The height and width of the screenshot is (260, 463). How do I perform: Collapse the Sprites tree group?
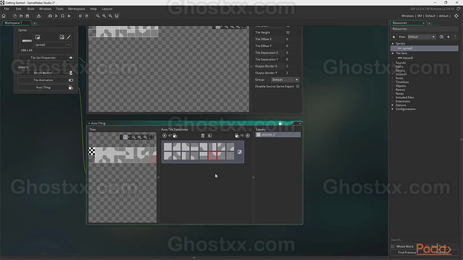[392, 44]
